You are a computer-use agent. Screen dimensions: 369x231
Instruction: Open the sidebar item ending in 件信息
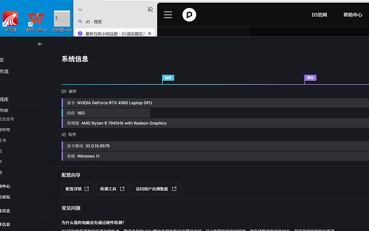pyautogui.click(x=5, y=225)
